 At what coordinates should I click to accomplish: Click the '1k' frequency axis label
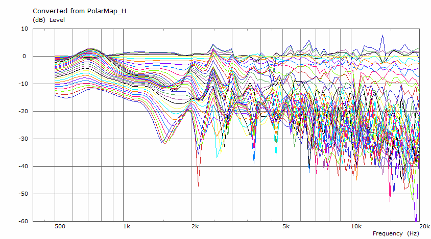(x=127, y=226)
